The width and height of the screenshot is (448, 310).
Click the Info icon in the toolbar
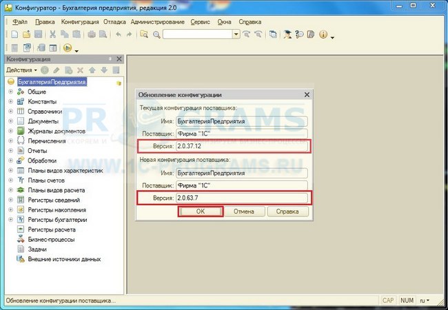[x=323, y=34]
